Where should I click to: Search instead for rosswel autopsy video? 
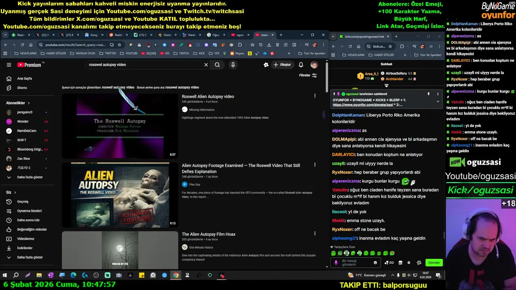click(182, 87)
